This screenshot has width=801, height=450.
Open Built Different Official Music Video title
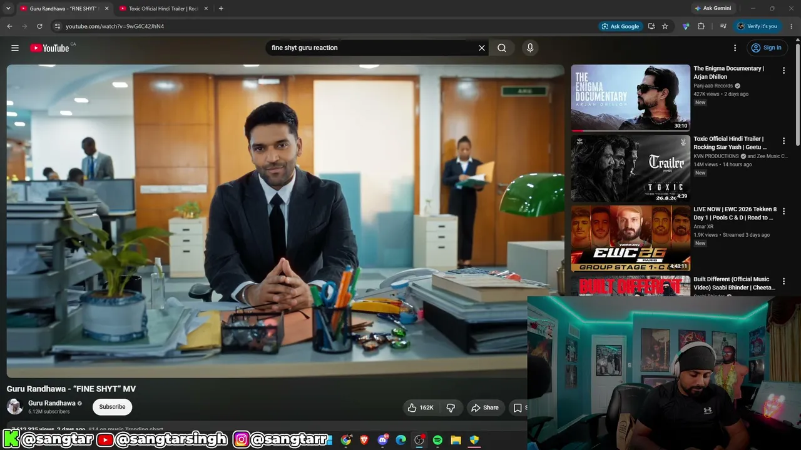pyautogui.click(x=735, y=284)
